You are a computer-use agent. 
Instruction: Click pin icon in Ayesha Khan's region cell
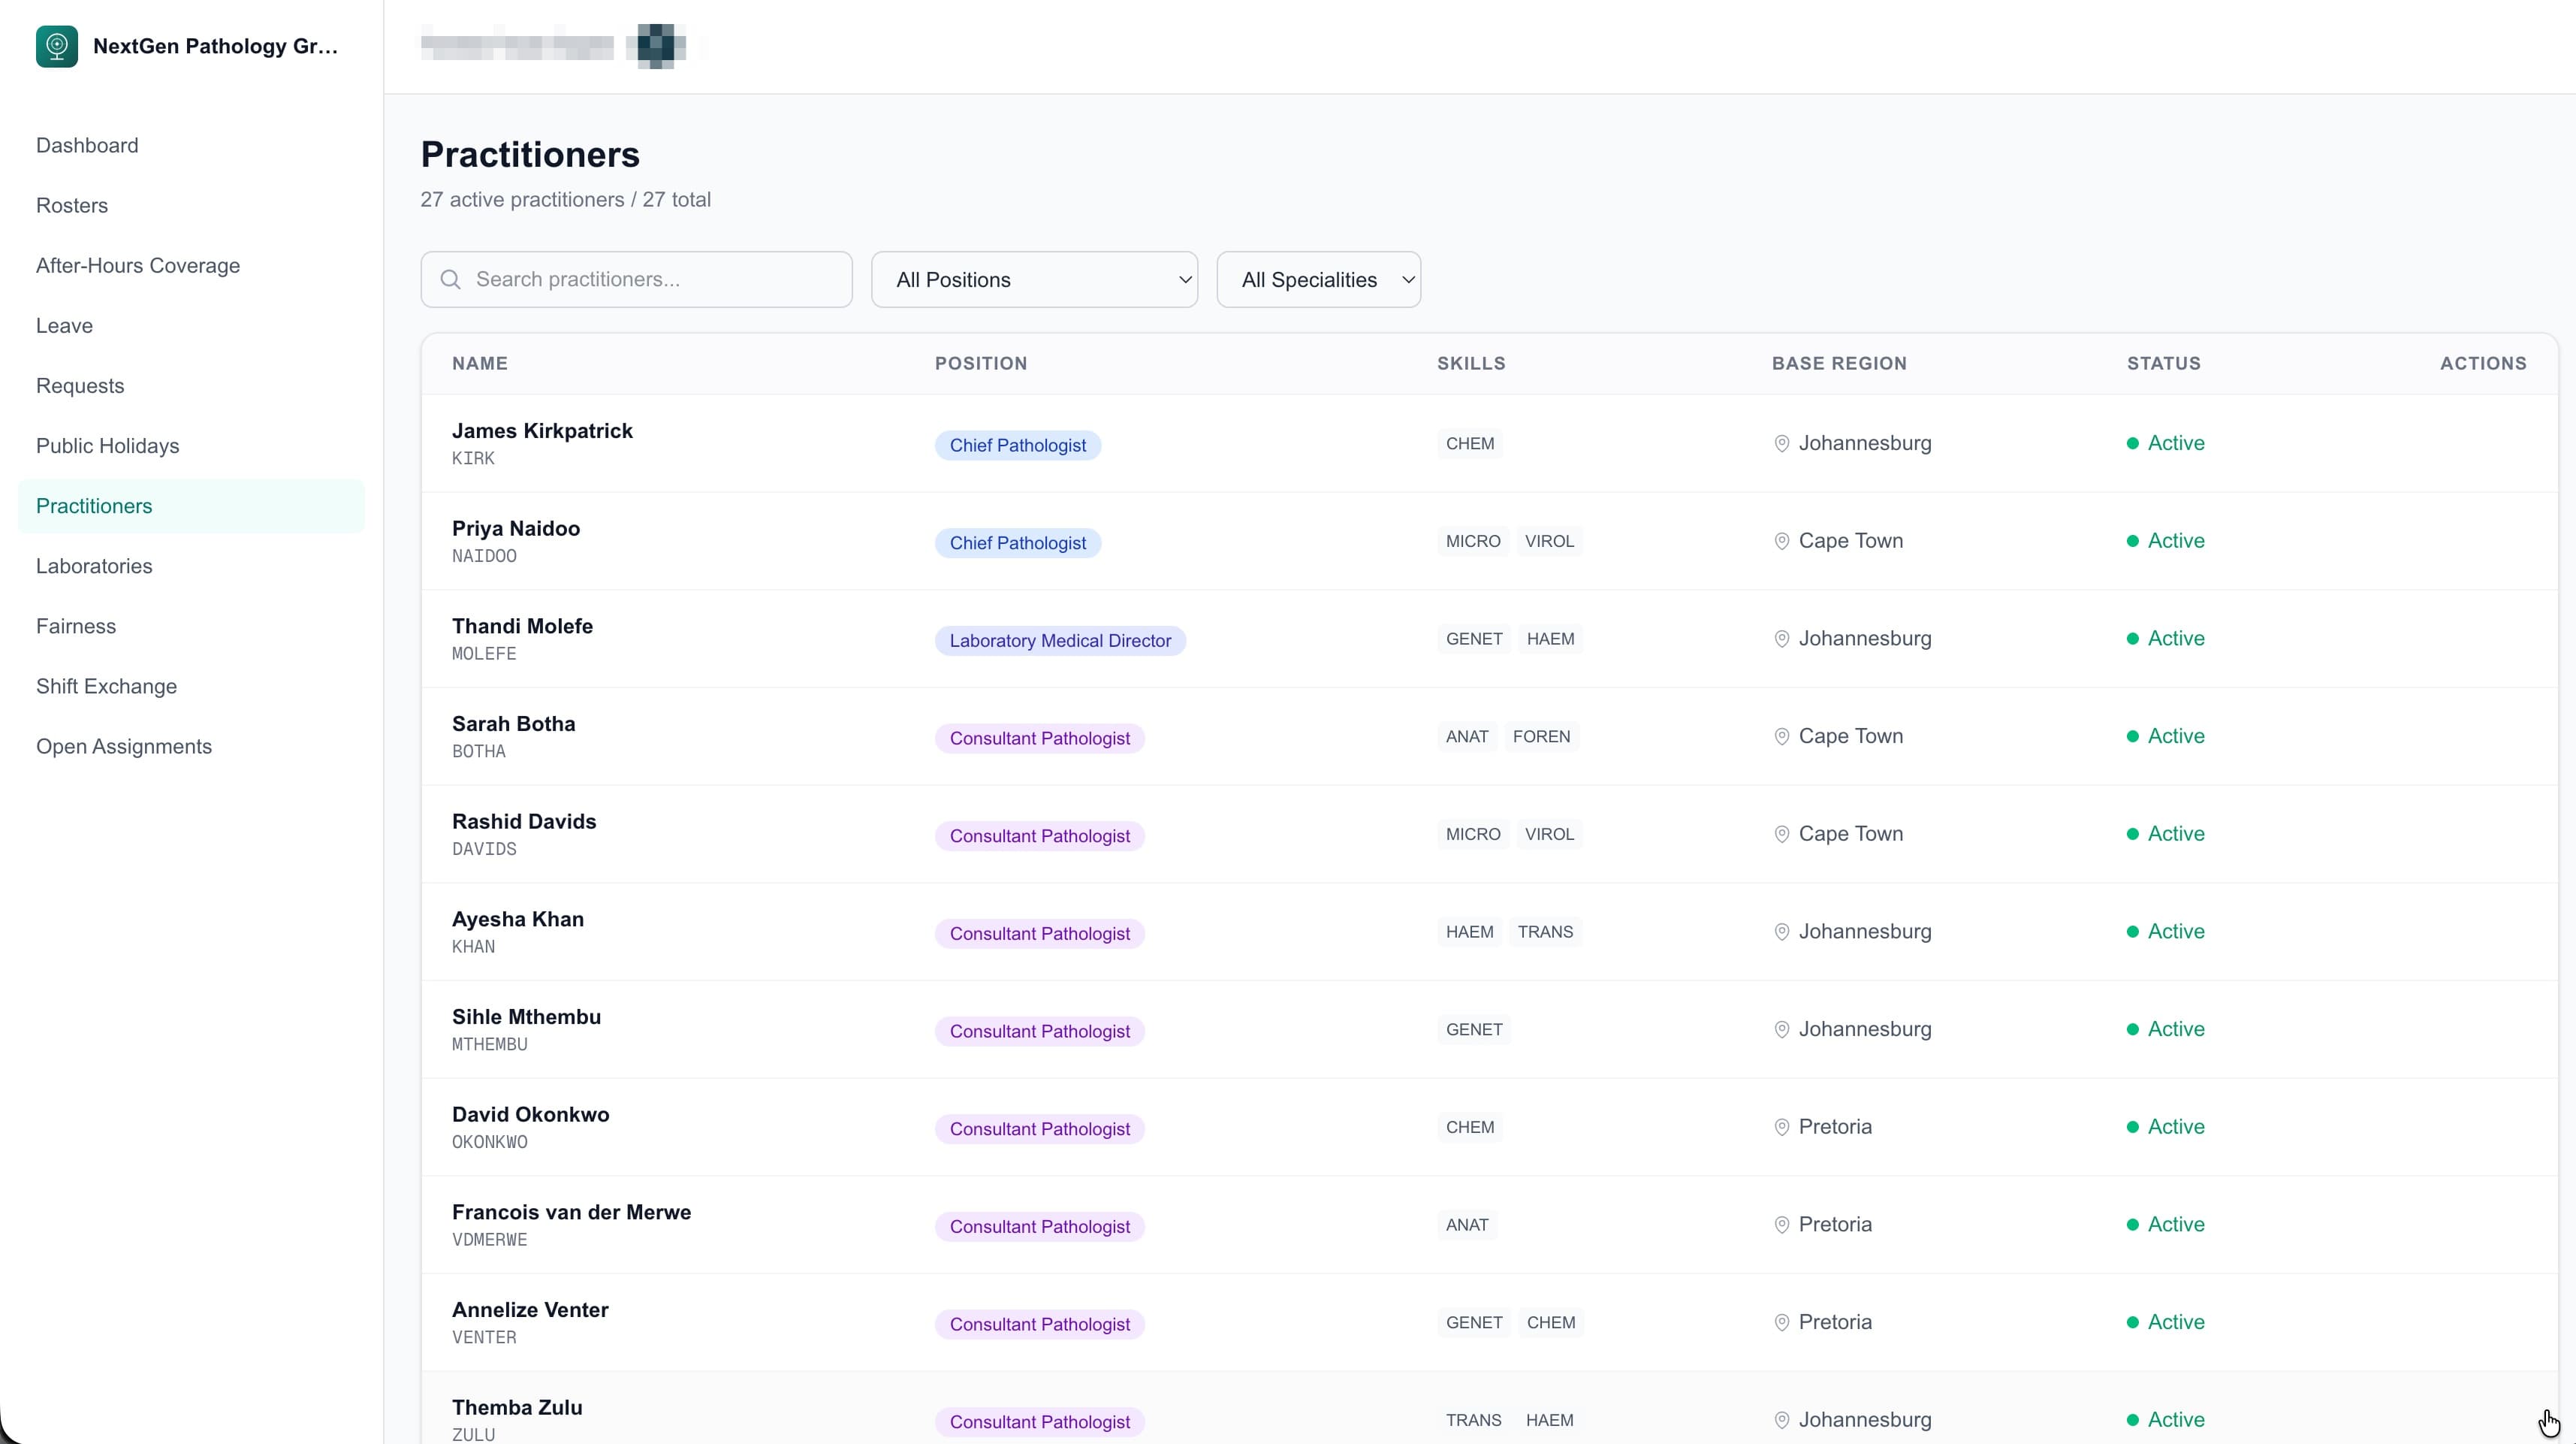[1781, 932]
